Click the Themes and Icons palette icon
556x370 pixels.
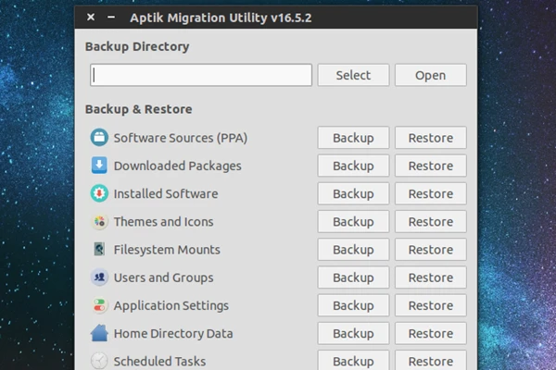[99, 222]
